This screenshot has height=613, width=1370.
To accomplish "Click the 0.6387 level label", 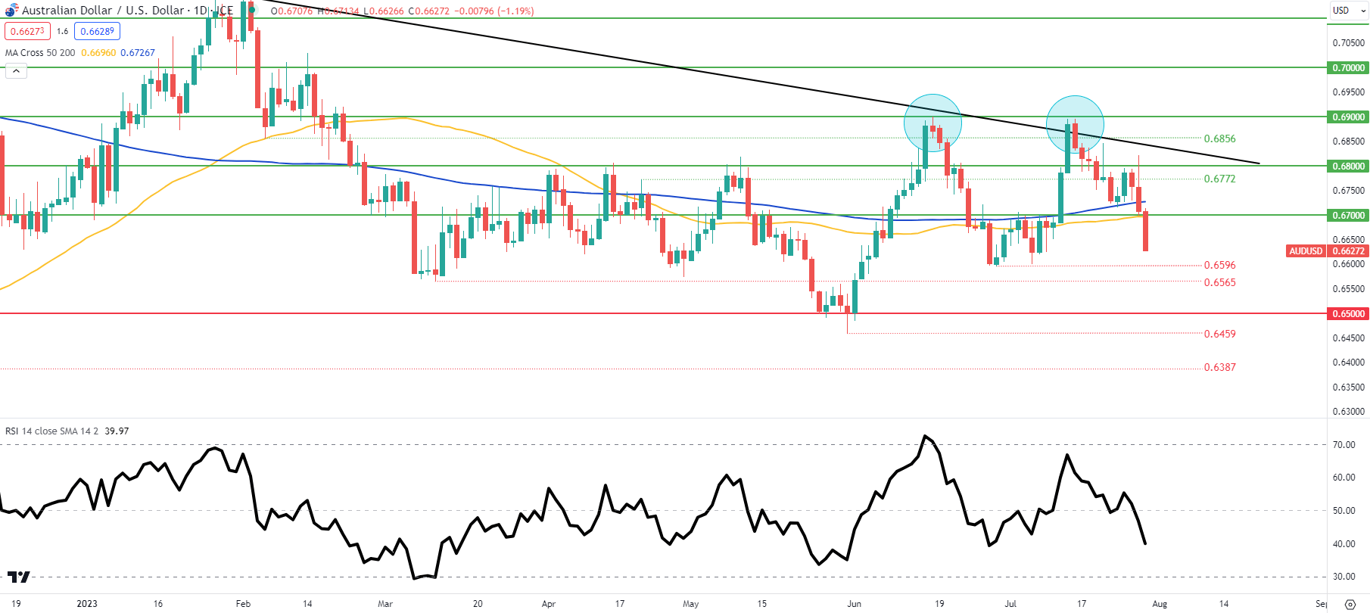I will (x=1219, y=367).
